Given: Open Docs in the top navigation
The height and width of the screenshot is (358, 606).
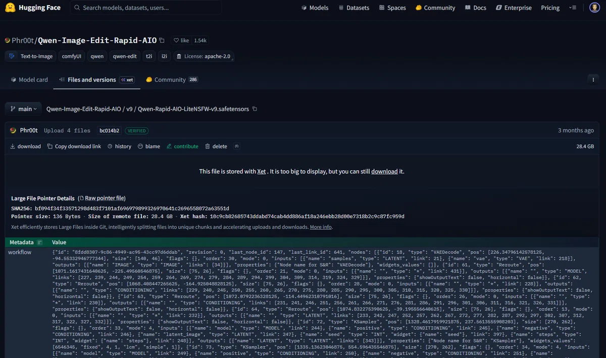Looking at the screenshot, I should pos(475,8).
